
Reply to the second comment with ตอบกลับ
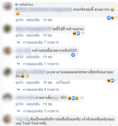(x=33, y=35)
